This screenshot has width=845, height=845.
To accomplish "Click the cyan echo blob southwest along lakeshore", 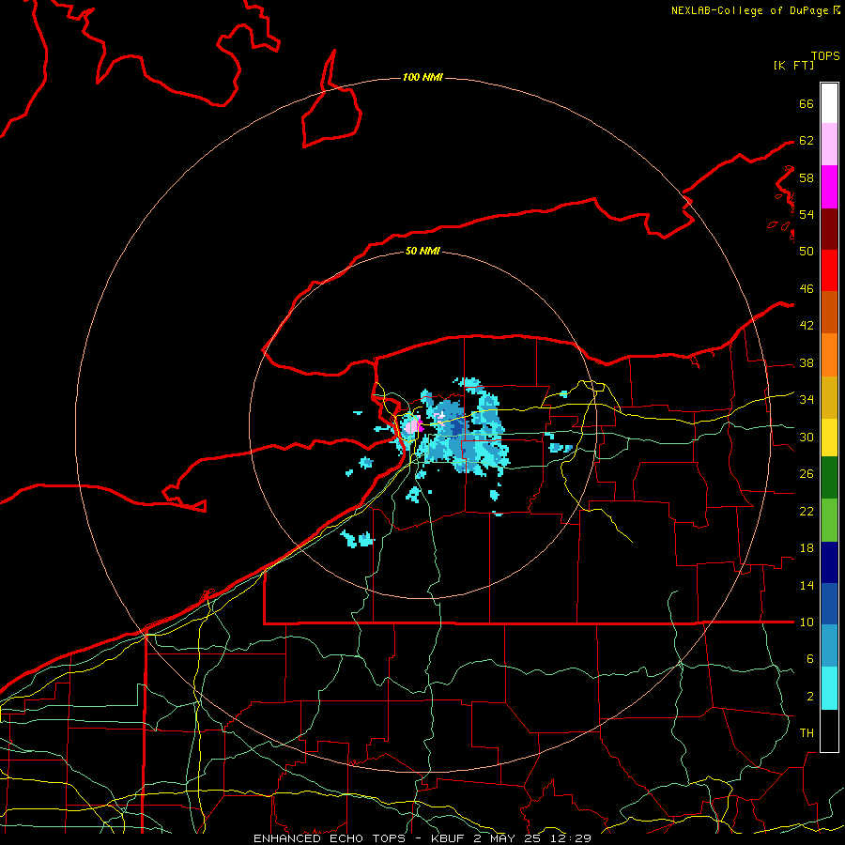I will tap(358, 539).
